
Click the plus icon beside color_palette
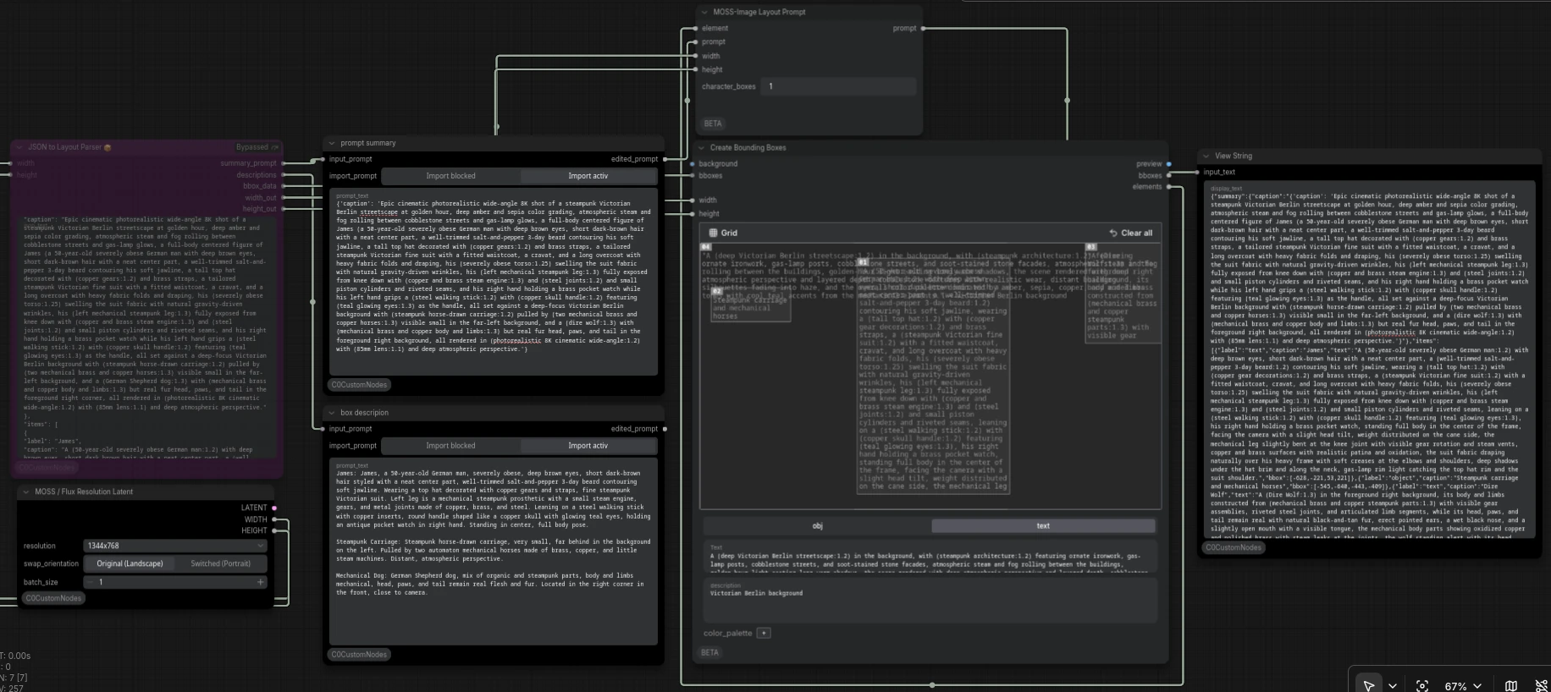[x=764, y=633]
